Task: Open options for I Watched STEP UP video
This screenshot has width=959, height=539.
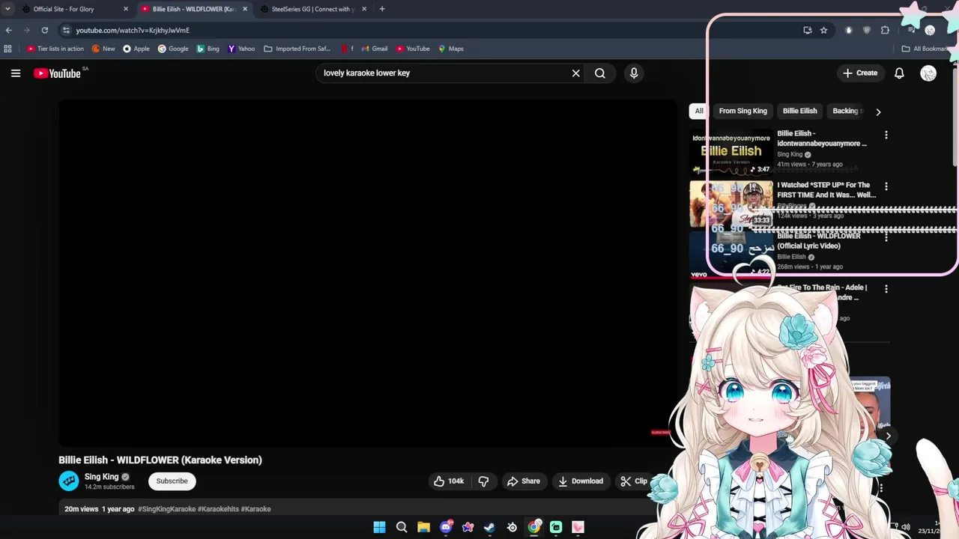Action: 886,186
